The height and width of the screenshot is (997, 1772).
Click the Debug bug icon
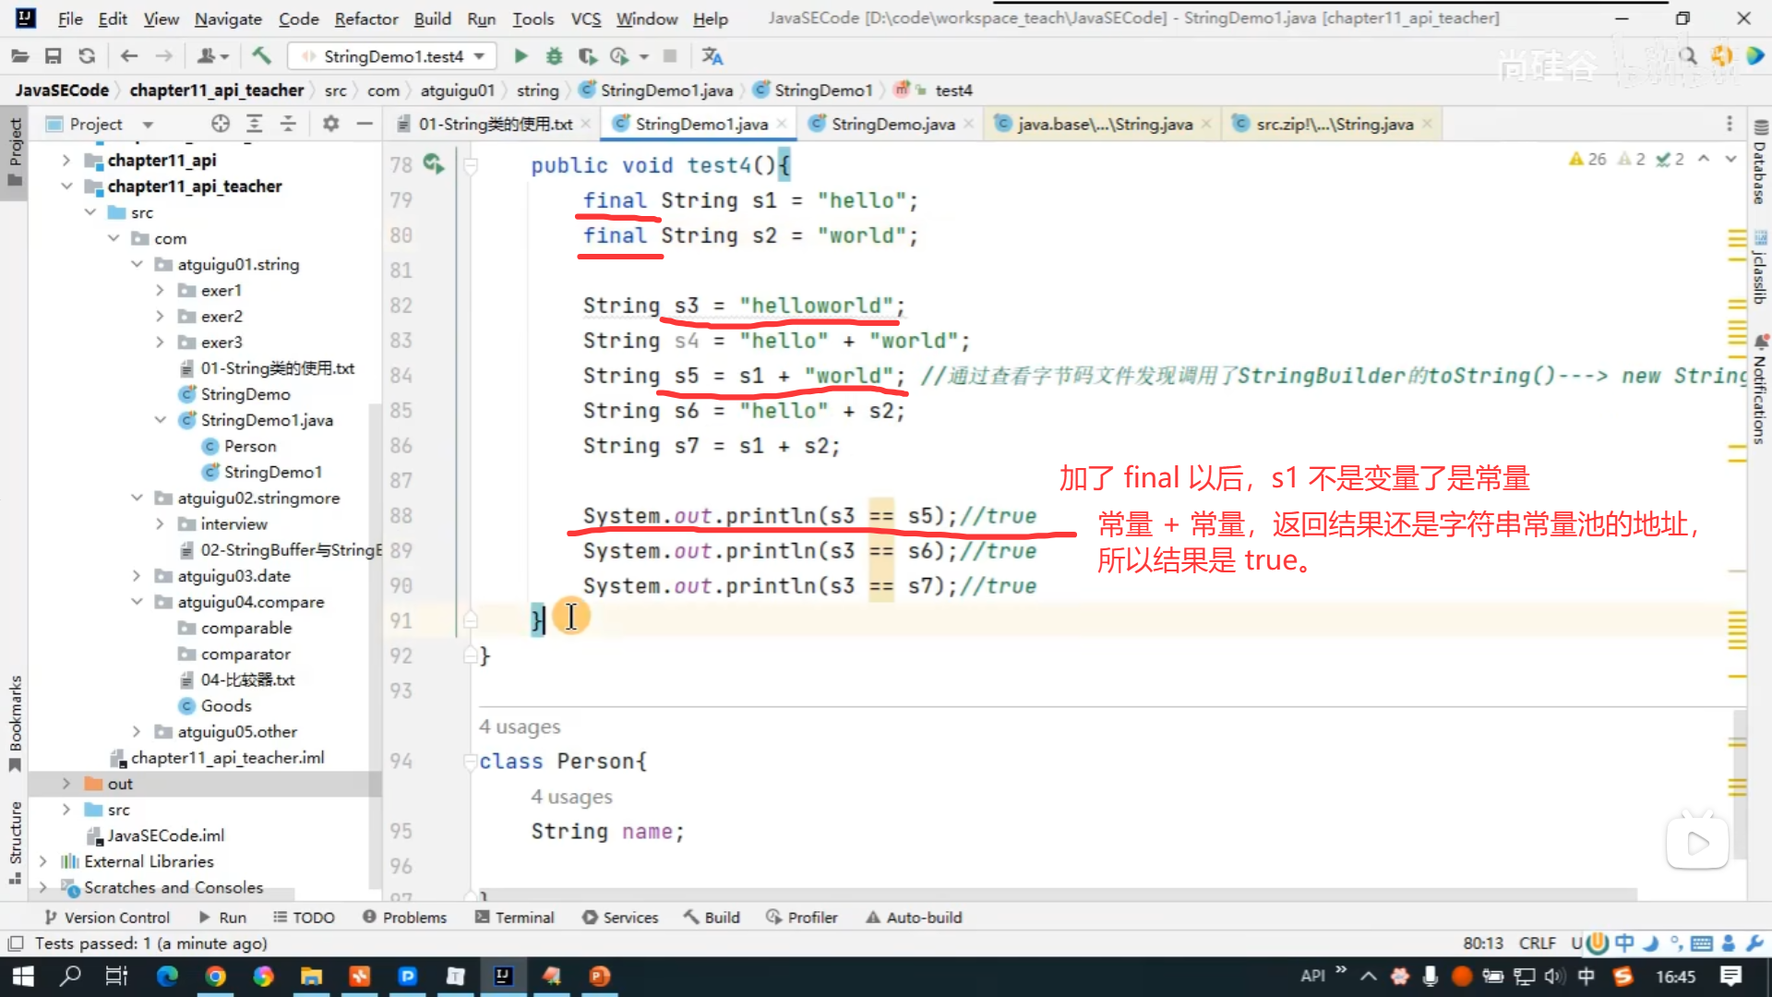554,56
